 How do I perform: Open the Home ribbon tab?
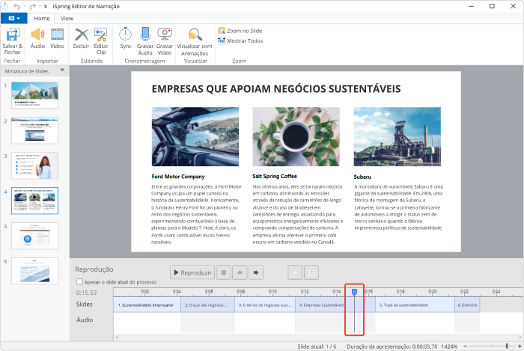click(42, 19)
